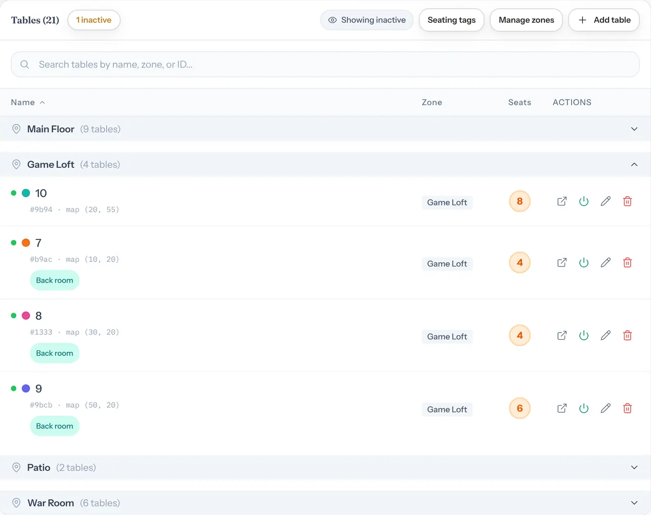Focus the search tables field
This screenshot has width=651, height=515.
(325, 65)
